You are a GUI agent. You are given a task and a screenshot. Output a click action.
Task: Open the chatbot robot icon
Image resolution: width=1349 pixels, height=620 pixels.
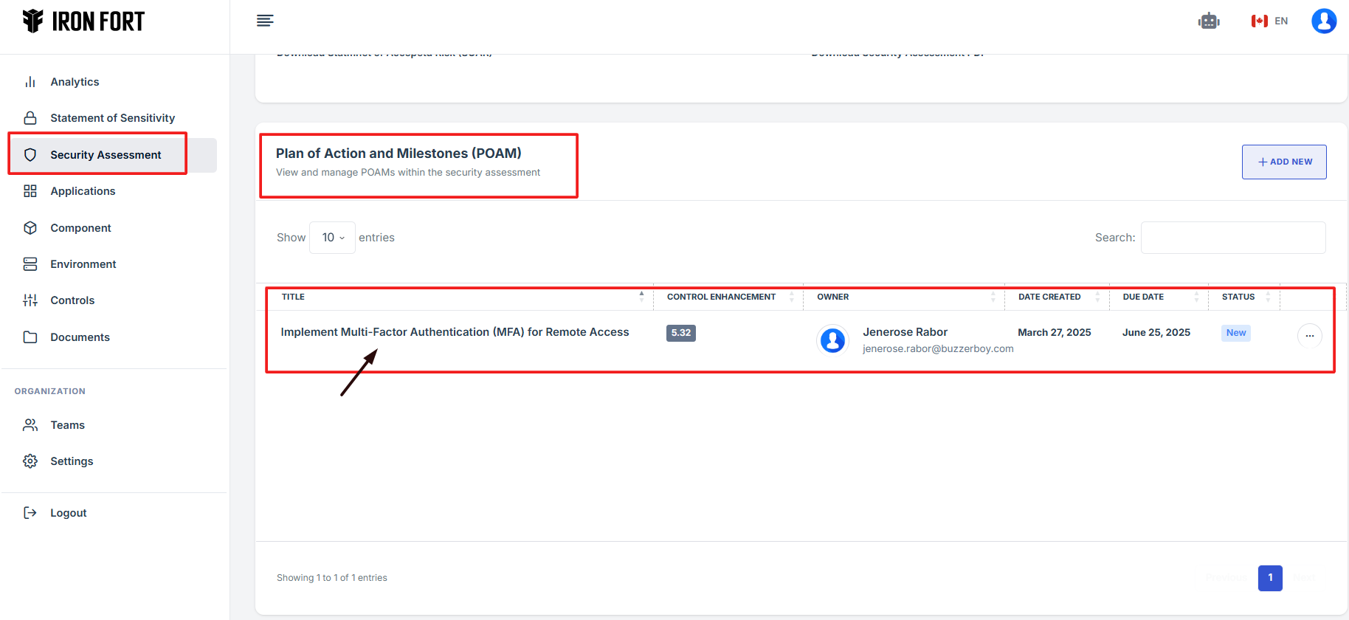[x=1209, y=21]
